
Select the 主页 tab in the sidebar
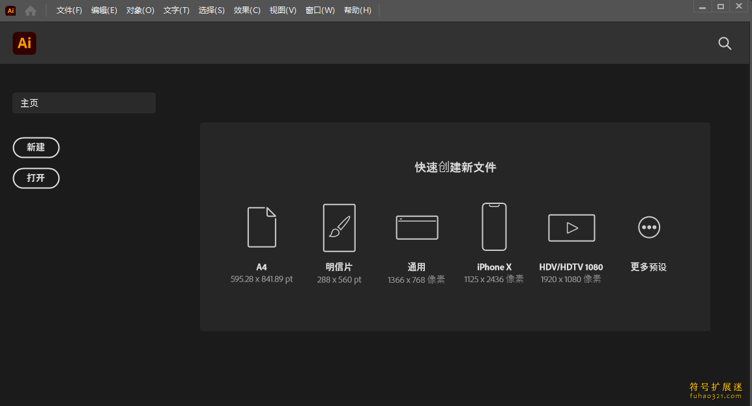pyautogui.click(x=83, y=103)
